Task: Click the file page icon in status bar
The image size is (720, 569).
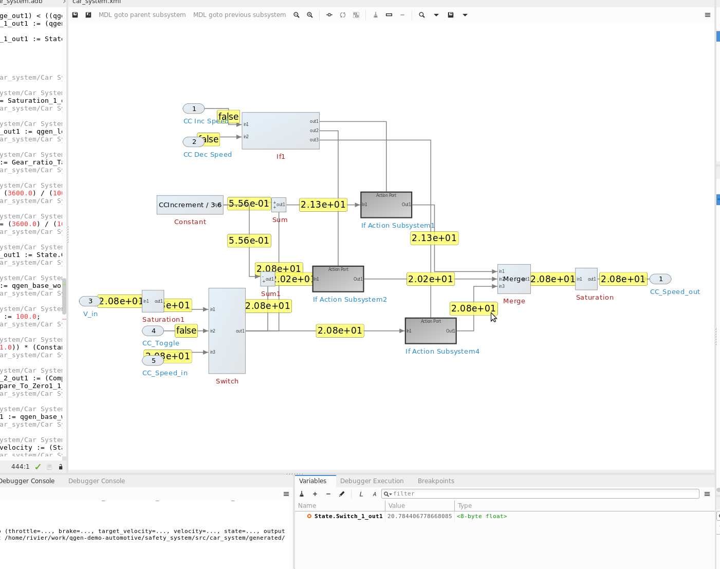Action: click(49, 467)
